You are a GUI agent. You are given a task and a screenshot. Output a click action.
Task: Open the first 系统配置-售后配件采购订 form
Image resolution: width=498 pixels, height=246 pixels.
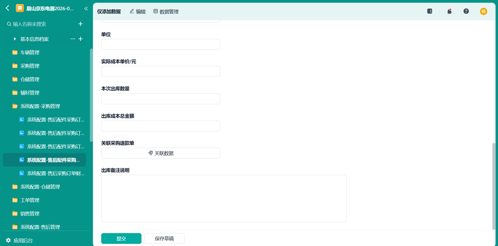click(45, 120)
